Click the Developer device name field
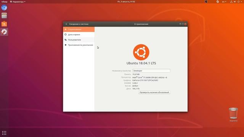Viewport: 244px width, 137px height. [x=151, y=71]
